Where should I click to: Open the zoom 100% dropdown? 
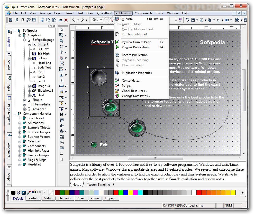101,20
